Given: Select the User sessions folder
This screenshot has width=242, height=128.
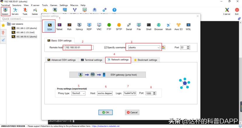Looking at the screenshot, I should [x=15, y=24].
